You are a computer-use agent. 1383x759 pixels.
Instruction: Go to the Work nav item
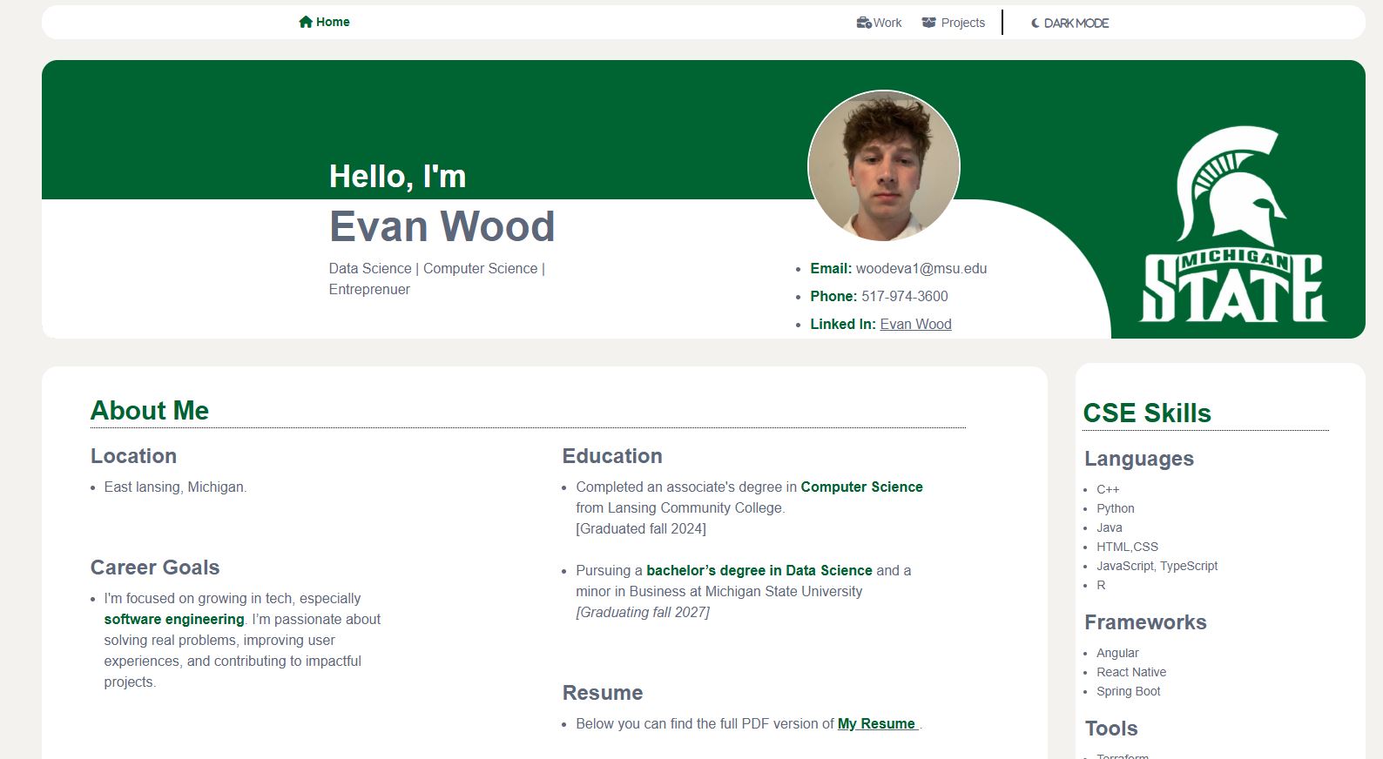[x=887, y=24]
